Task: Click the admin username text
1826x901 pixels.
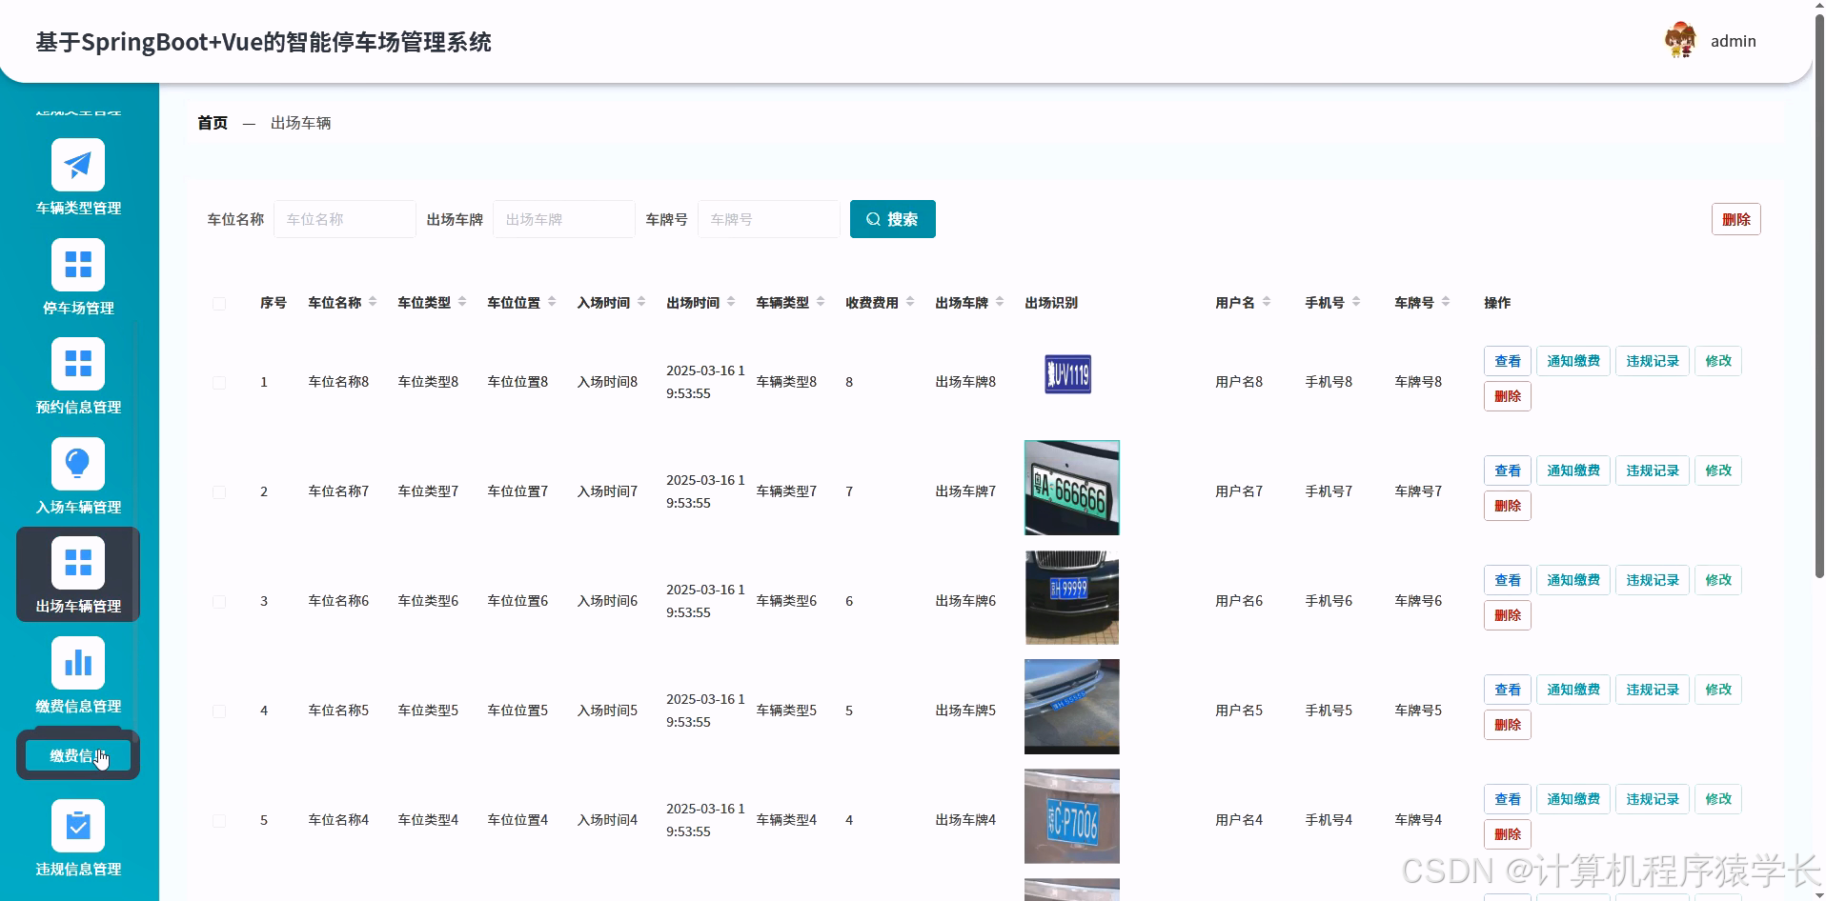Action: 1734,41
